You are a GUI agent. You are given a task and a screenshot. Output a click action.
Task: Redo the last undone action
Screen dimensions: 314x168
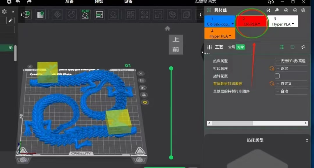coord(29,2)
